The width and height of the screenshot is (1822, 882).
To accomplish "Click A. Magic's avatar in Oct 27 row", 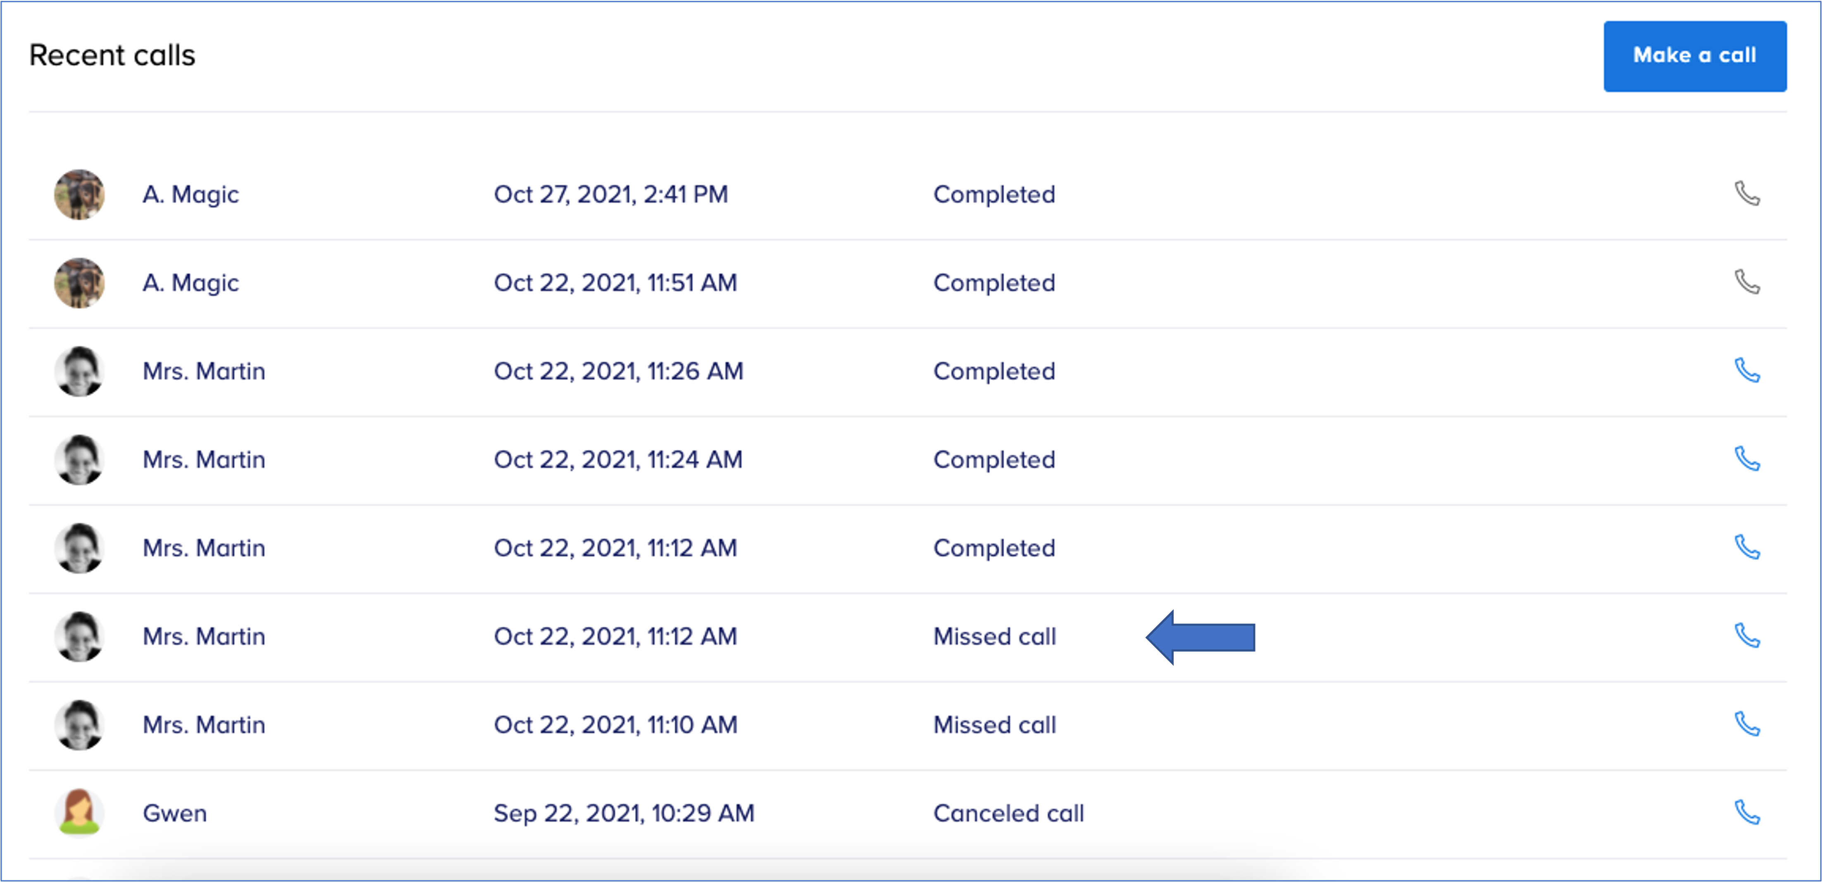I will (x=79, y=195).
